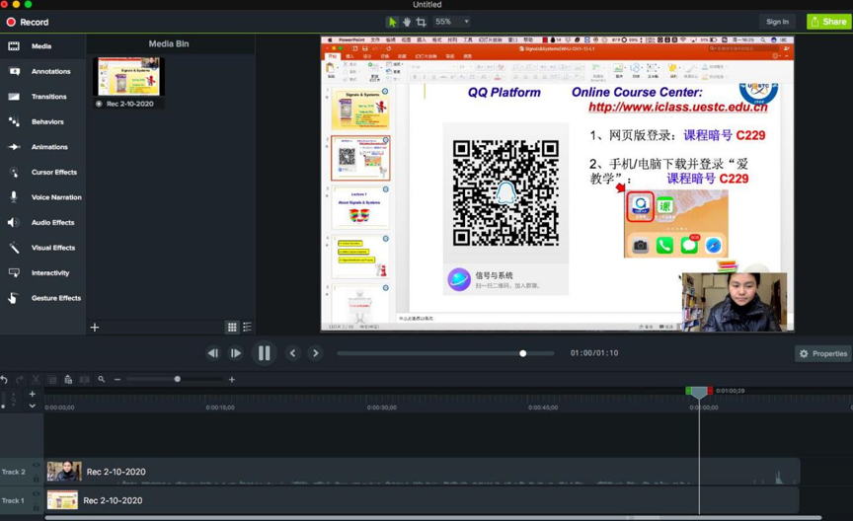Screen dimensions: 853x521
Task: Expand the track options chevron
Action: click(x=33, y=406)
